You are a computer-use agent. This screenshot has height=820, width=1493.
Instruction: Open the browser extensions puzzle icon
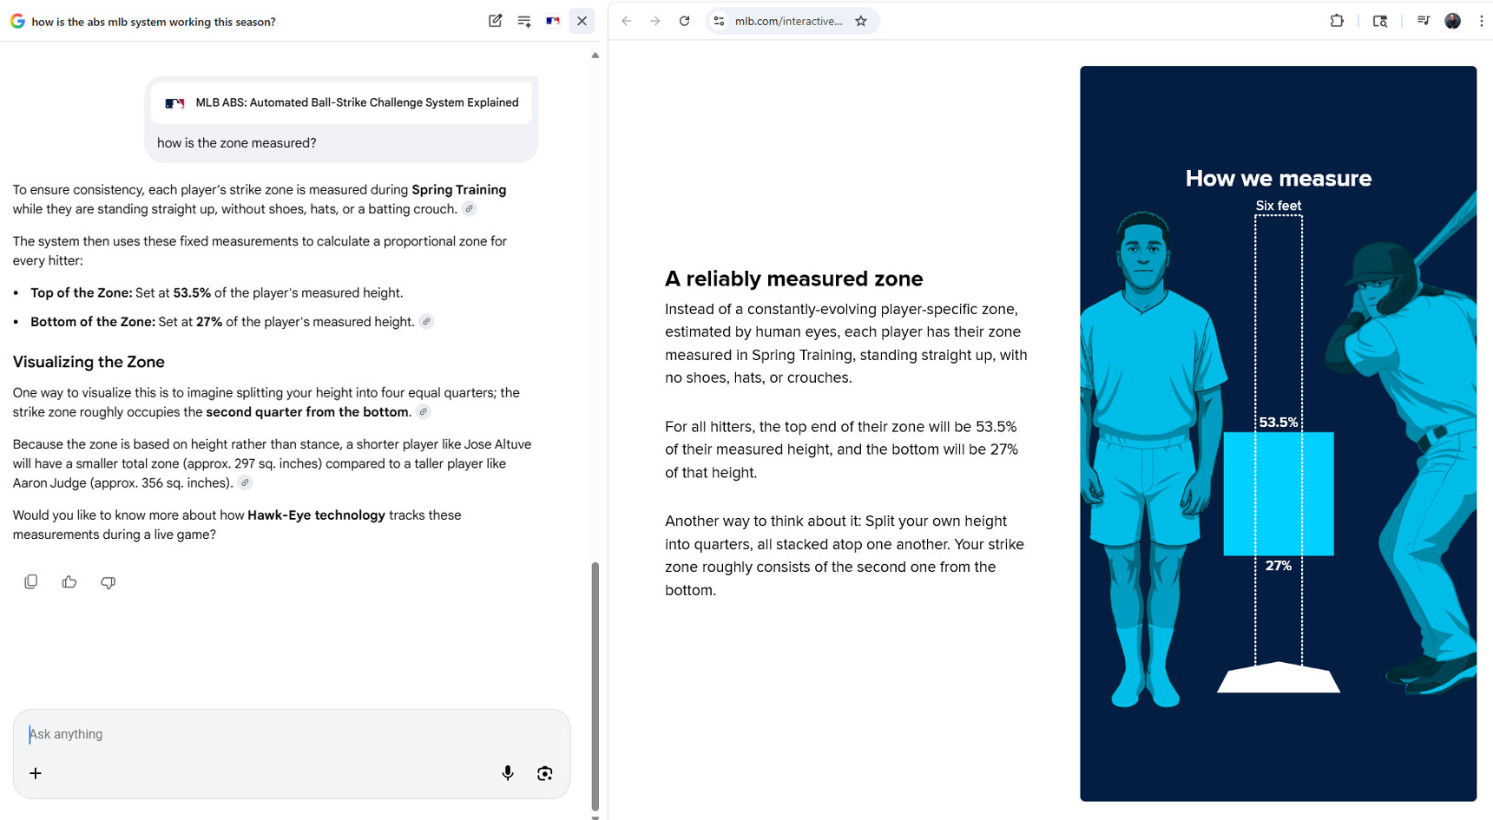click(1338, 20)
